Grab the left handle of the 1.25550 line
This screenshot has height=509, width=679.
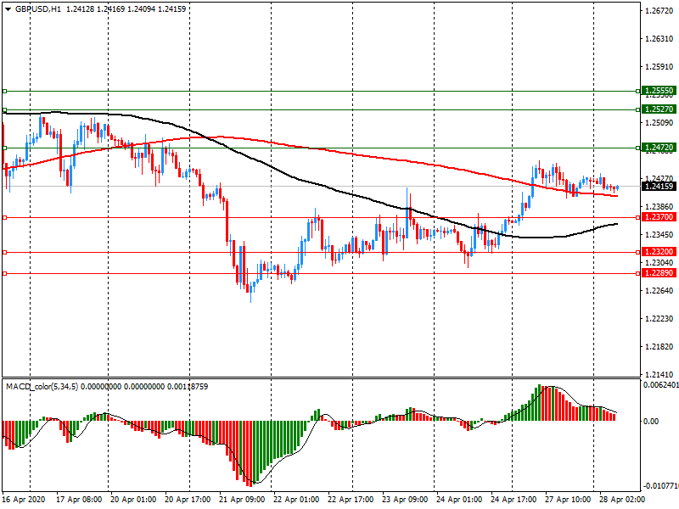pos(5,92)
